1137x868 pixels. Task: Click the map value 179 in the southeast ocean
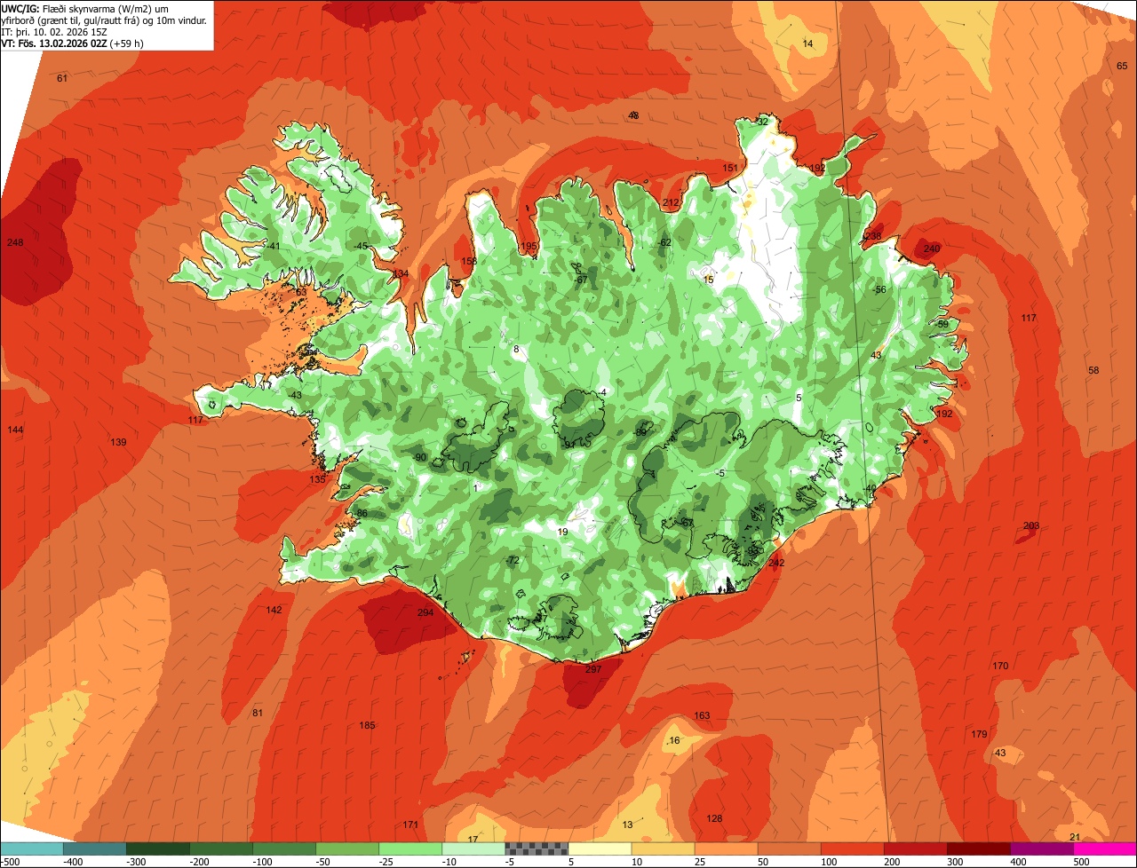point(979,734)
